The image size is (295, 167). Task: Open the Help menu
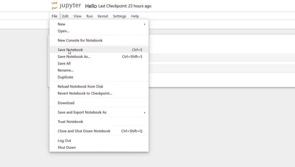click(135, 16)
